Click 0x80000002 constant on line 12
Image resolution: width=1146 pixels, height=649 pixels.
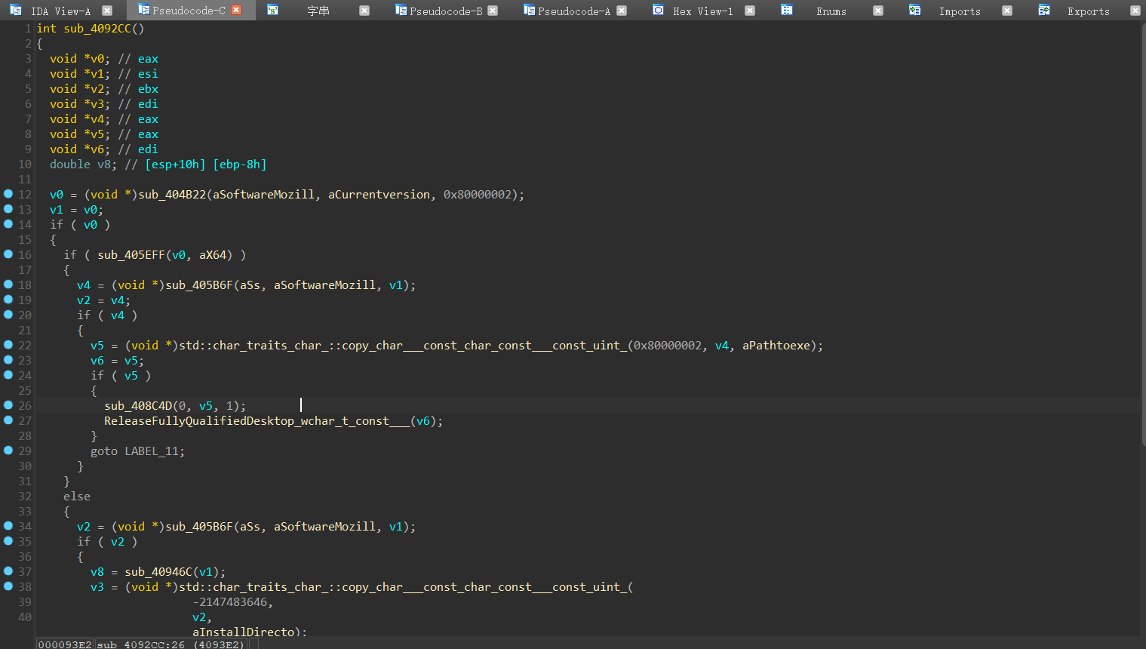tap(478, 195)
